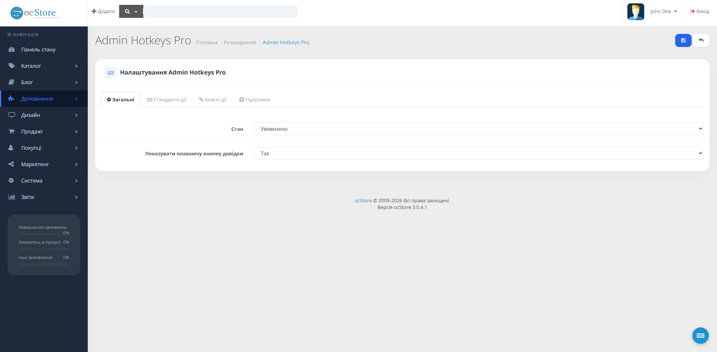717x352 pixels.
Task: Click the Каталог tags icon
Action: [12, 66]
